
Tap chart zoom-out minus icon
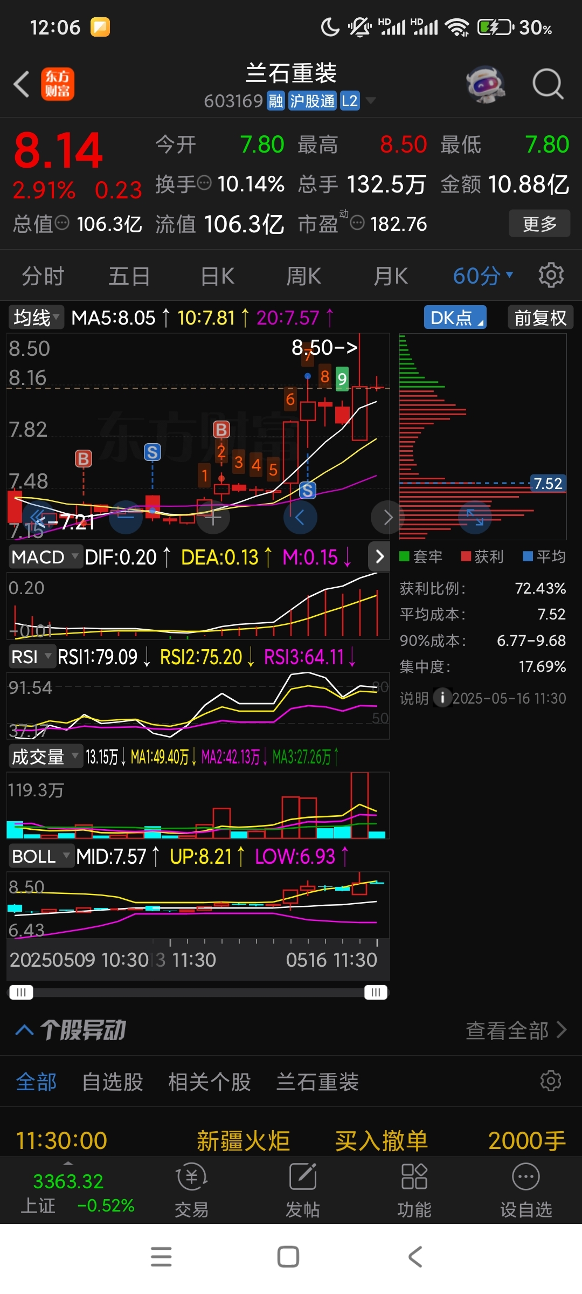click(126, 518)
